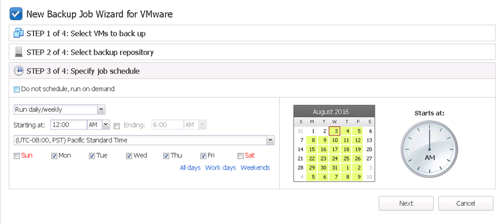Viewport: 503px width, 224px height.
Task: Open Step 2: Select backup repository
Action: (x=252, y=52)
